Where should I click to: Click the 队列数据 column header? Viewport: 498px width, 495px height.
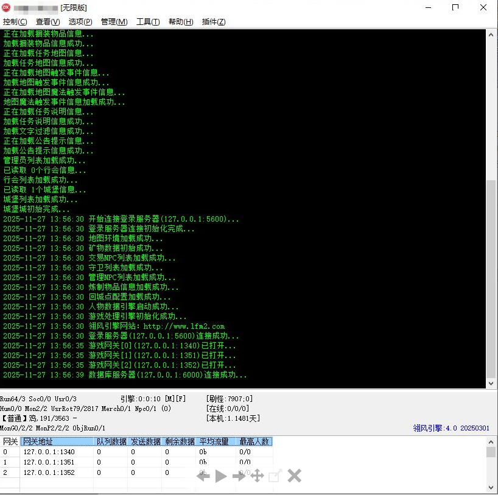click(111, 441)
